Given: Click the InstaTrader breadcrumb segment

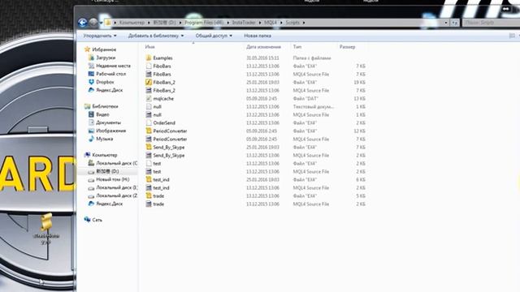Looking at the screenshot, I should click(244, 23).
